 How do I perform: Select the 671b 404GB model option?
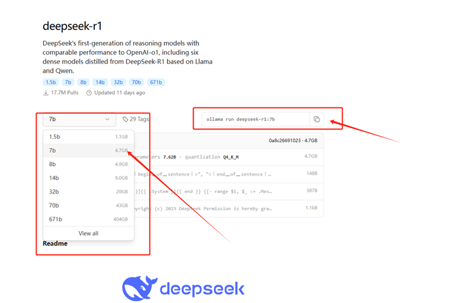coord(88,219)
